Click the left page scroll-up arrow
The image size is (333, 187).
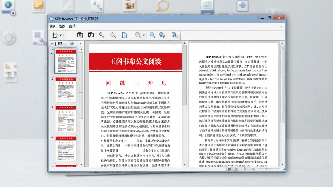point(184,43)
